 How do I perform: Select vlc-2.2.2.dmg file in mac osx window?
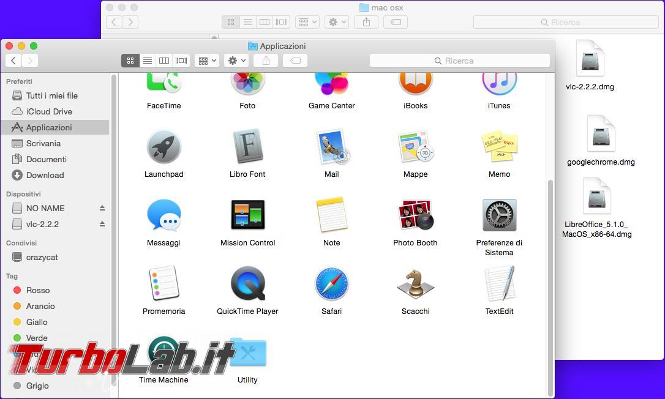click(x=590, y=59)
